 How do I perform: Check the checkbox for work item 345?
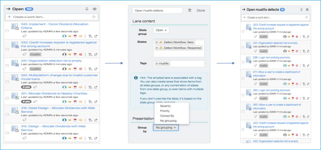(8, 31)
